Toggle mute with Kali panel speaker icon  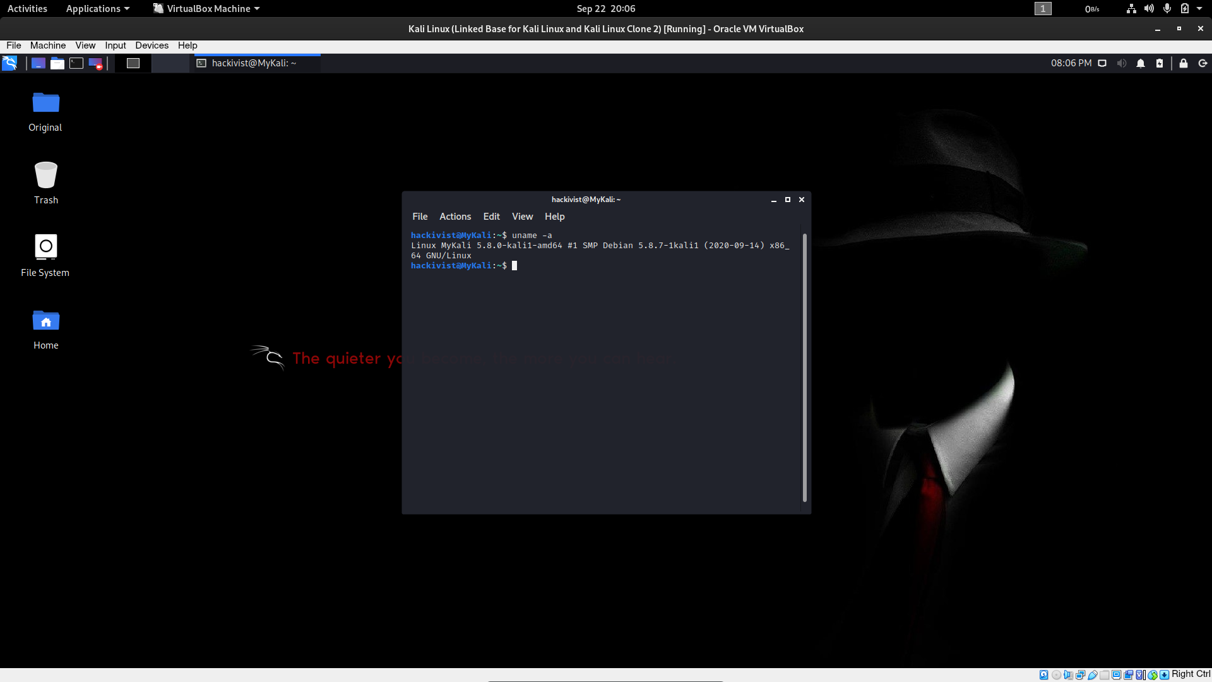pos(1122,63)
